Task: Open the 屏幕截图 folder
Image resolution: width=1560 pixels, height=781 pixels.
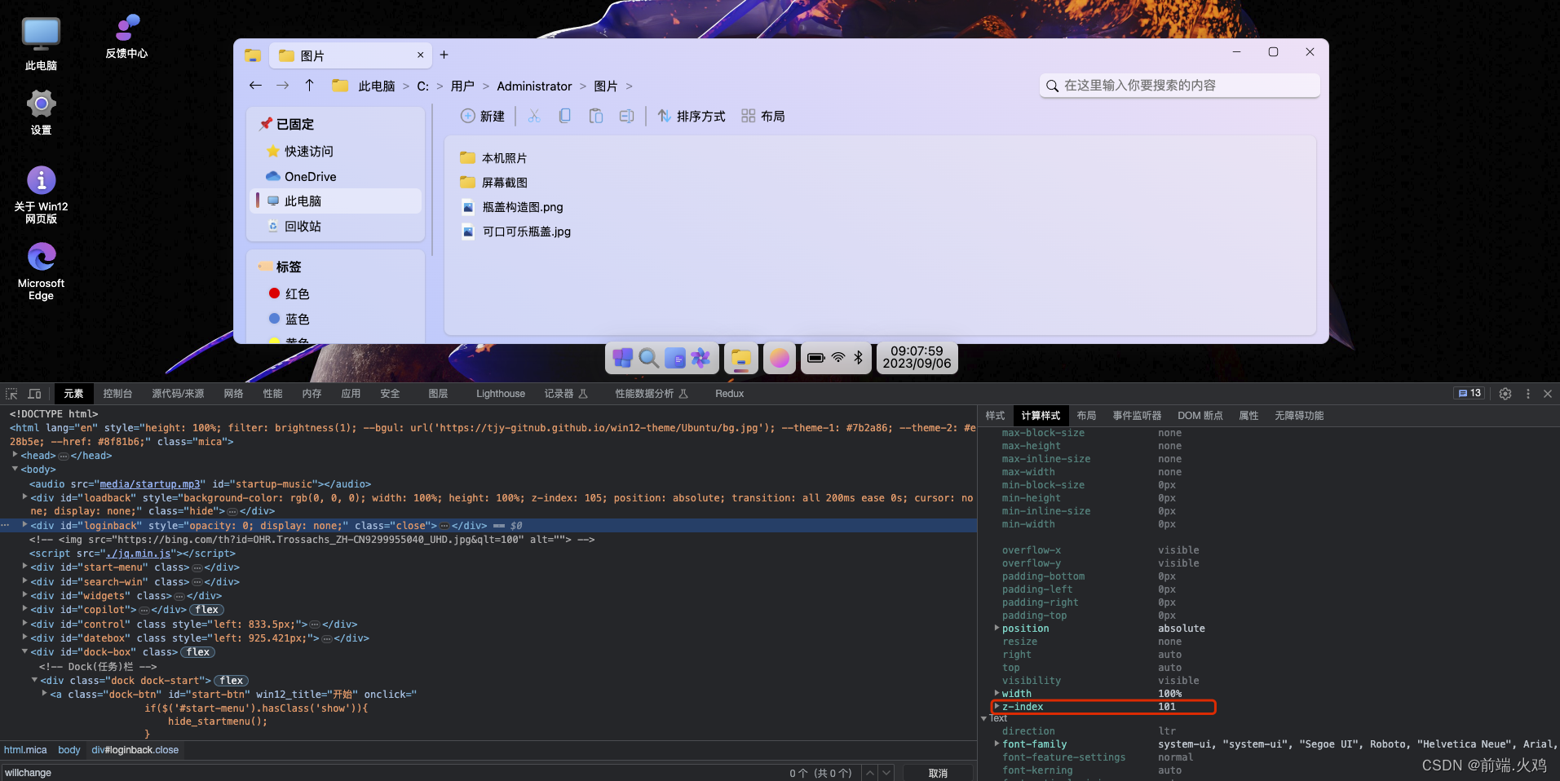Action: click(x=494, y=183)
